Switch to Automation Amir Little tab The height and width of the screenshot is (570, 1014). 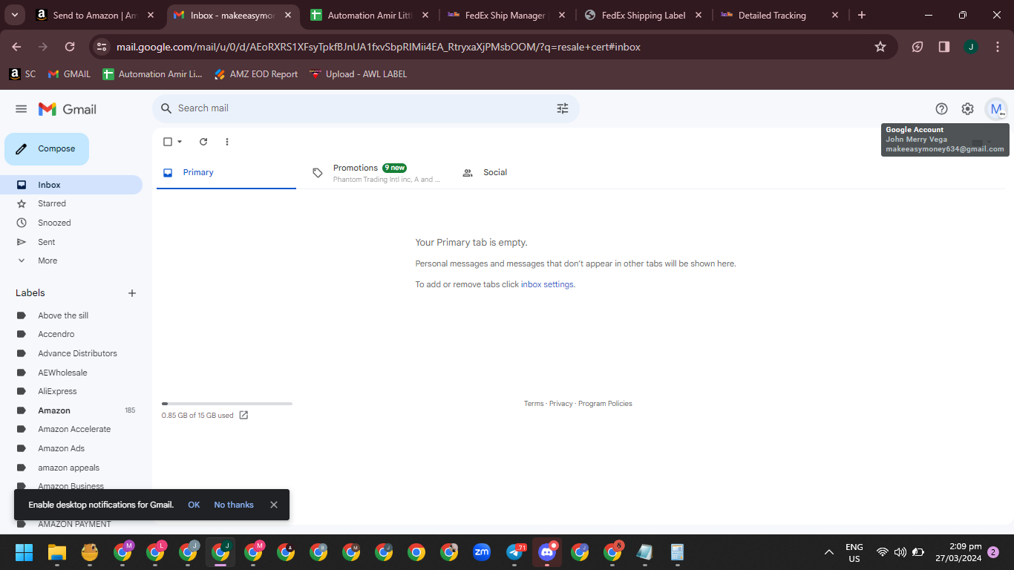pos(370,15)
